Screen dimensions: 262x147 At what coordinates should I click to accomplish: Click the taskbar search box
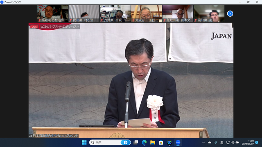coord(110,143)
